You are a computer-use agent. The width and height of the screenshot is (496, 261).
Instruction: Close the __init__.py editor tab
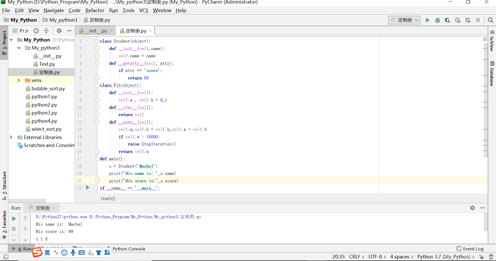point(111,31)
